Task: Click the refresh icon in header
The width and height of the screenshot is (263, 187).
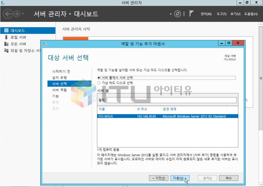Action: 177,14
